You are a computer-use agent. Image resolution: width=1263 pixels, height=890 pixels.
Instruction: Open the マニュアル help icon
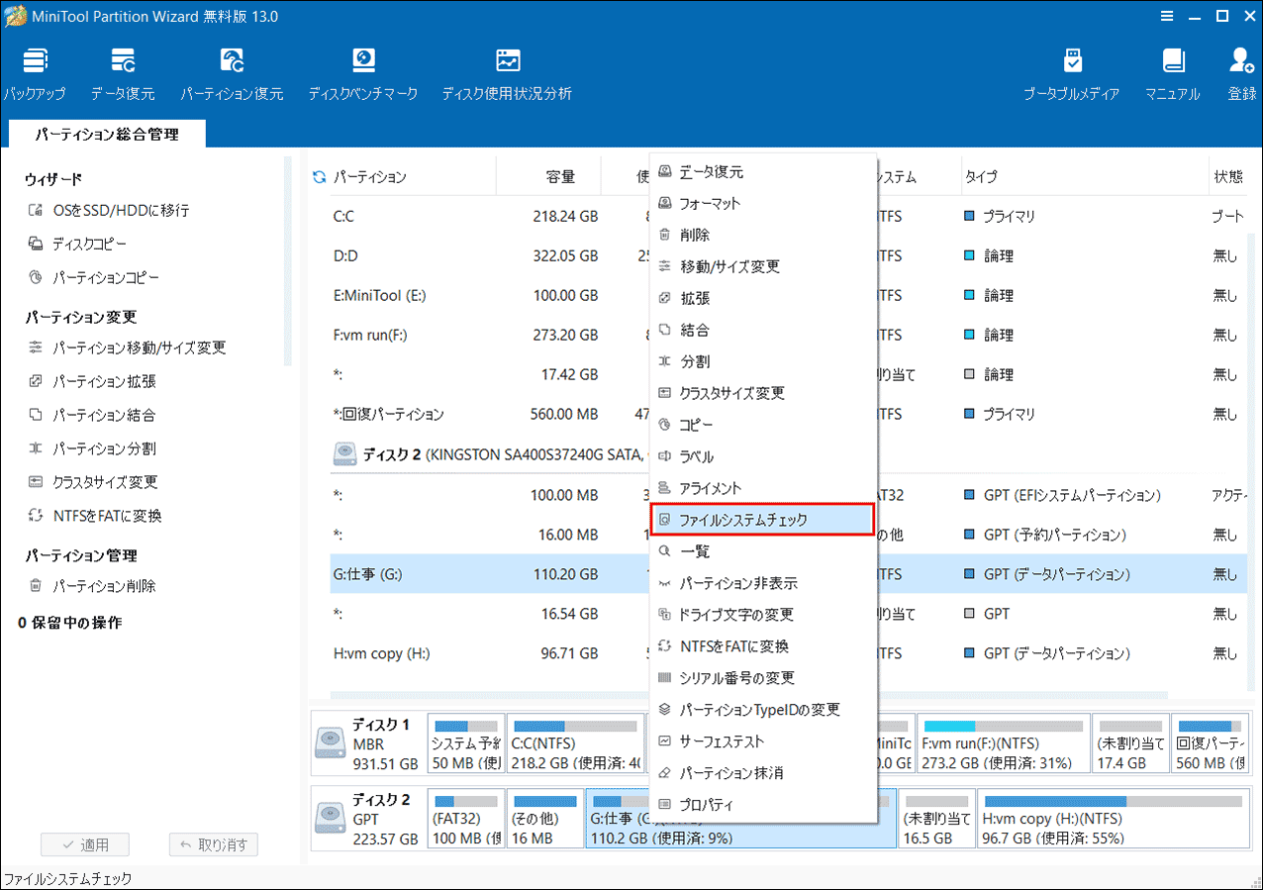click(1172, 69)
